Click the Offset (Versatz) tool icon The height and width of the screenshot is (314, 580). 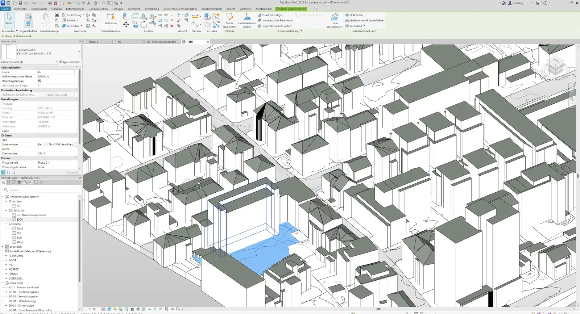pyautogui.click(x=135, y=16)
